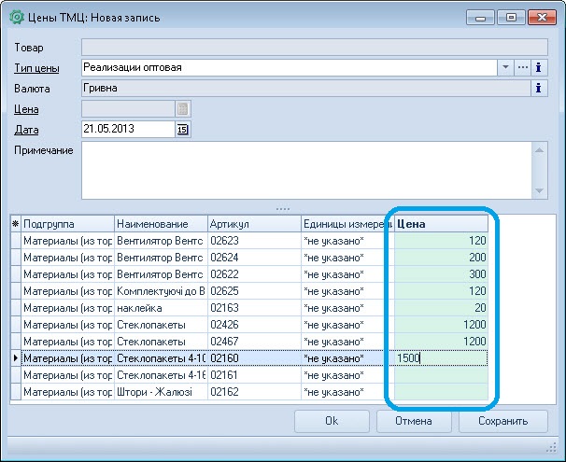This screenshot has height=462, width=566.
Task: Select the article cell 02624
Action: coord(254,258)
